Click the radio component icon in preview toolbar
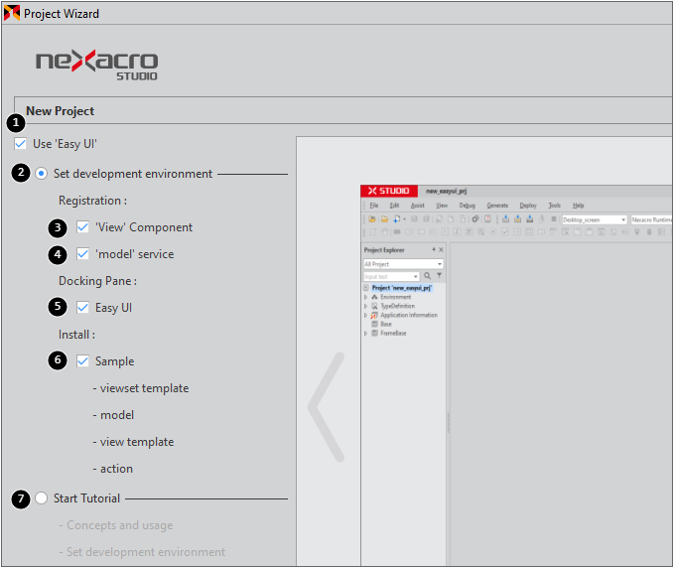673x567 pixels. coord(492,231)
